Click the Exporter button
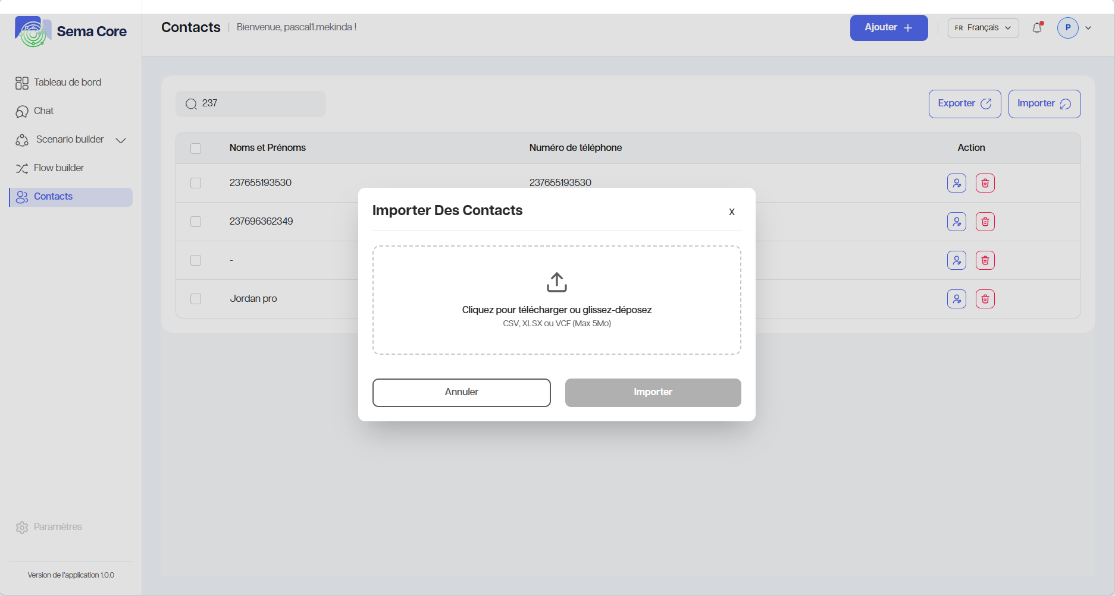This screenshot has height=596, width=1115. click(x=964, y=104)
